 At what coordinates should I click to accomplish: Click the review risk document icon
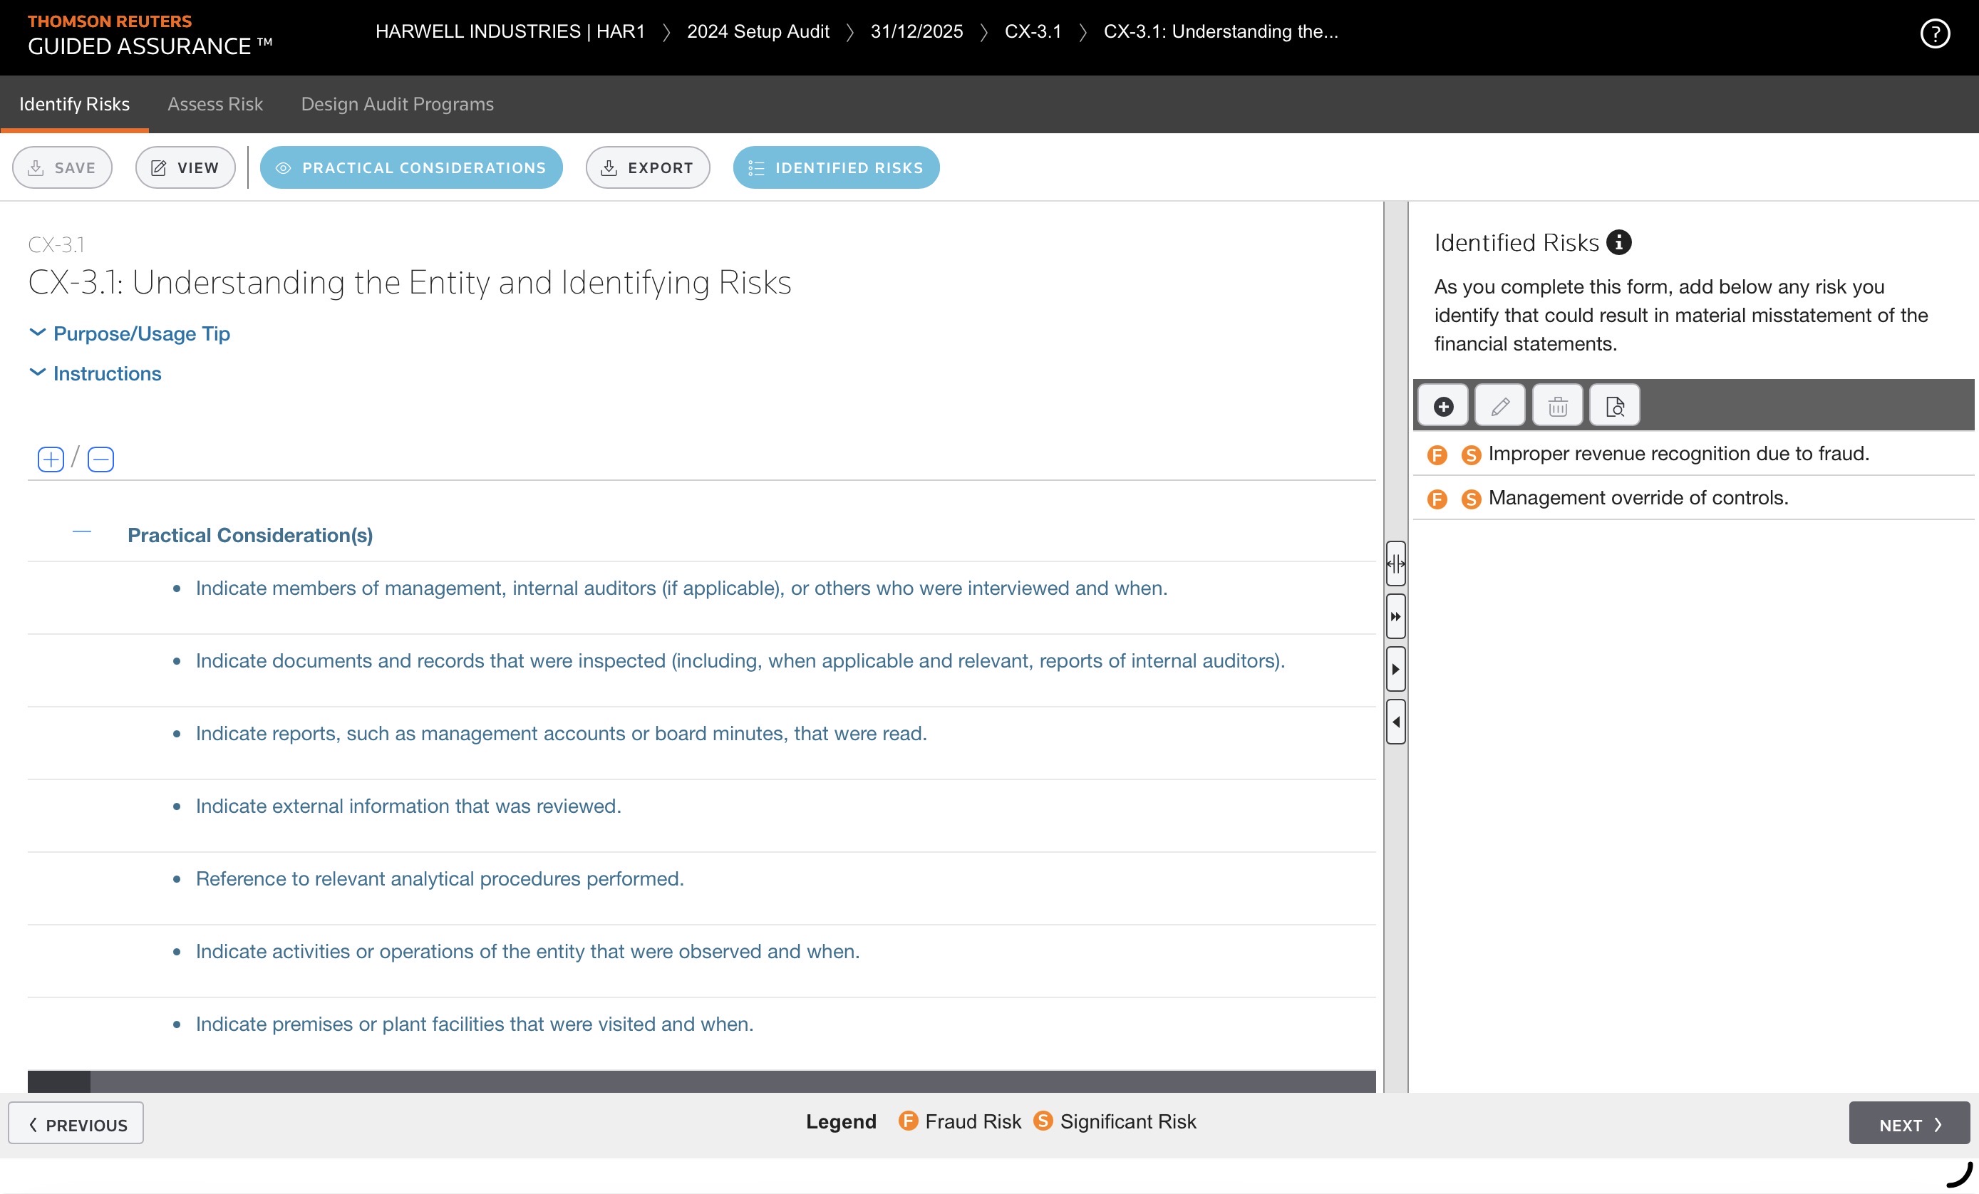pos(1614,406)
